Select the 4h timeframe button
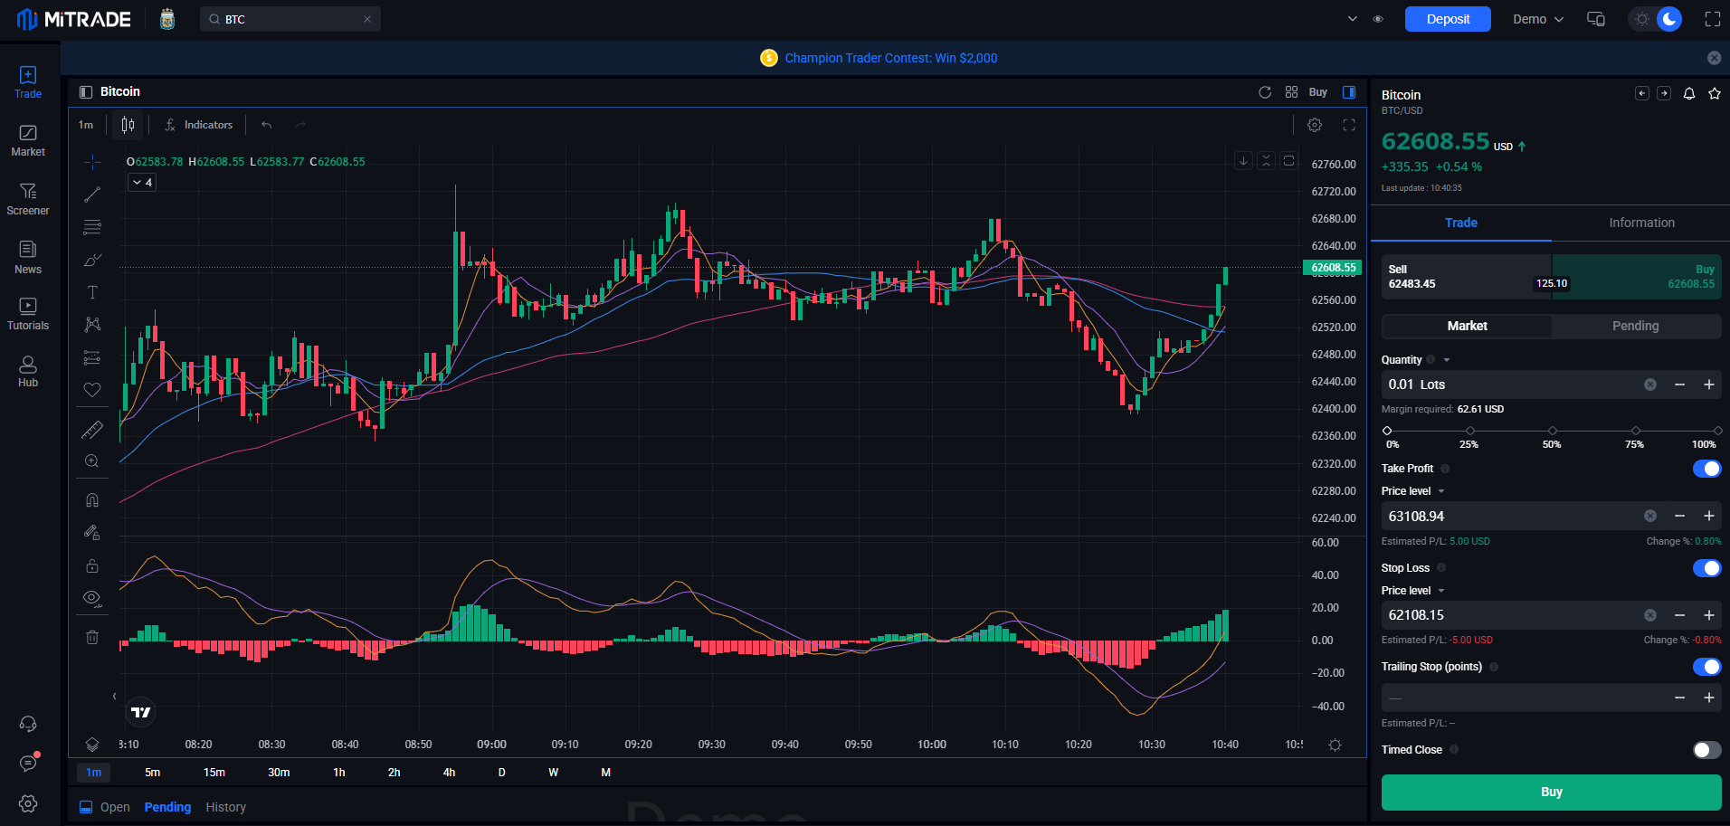 pyautogui.click(x=449, y=773)
